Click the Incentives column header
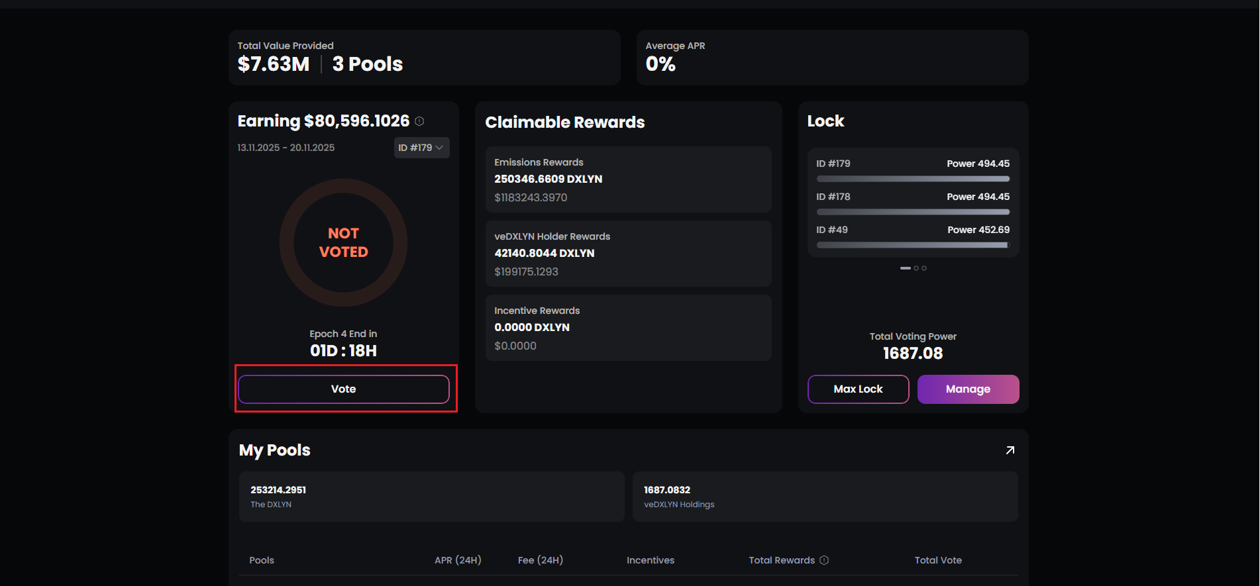Image resolution: width=1260 pixels, height=586 pixels. click(651, 560)
